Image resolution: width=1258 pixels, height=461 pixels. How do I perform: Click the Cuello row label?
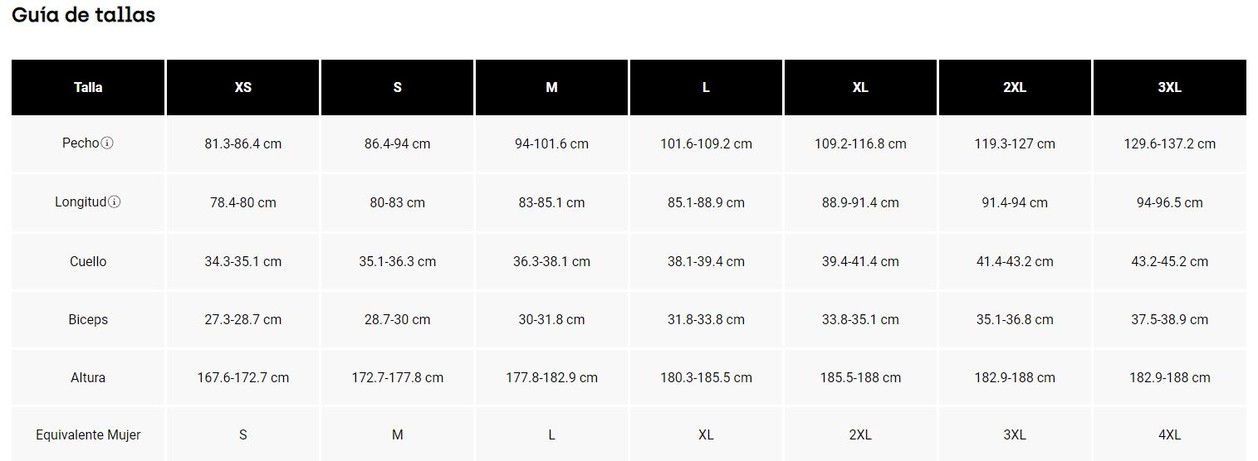(x=88, y=261)
